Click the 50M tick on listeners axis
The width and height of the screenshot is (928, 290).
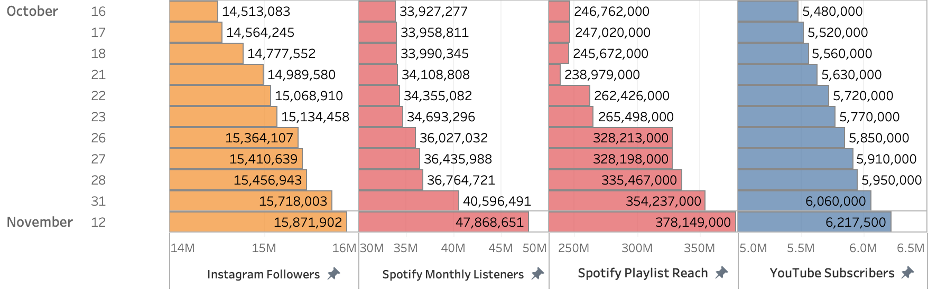534,248
